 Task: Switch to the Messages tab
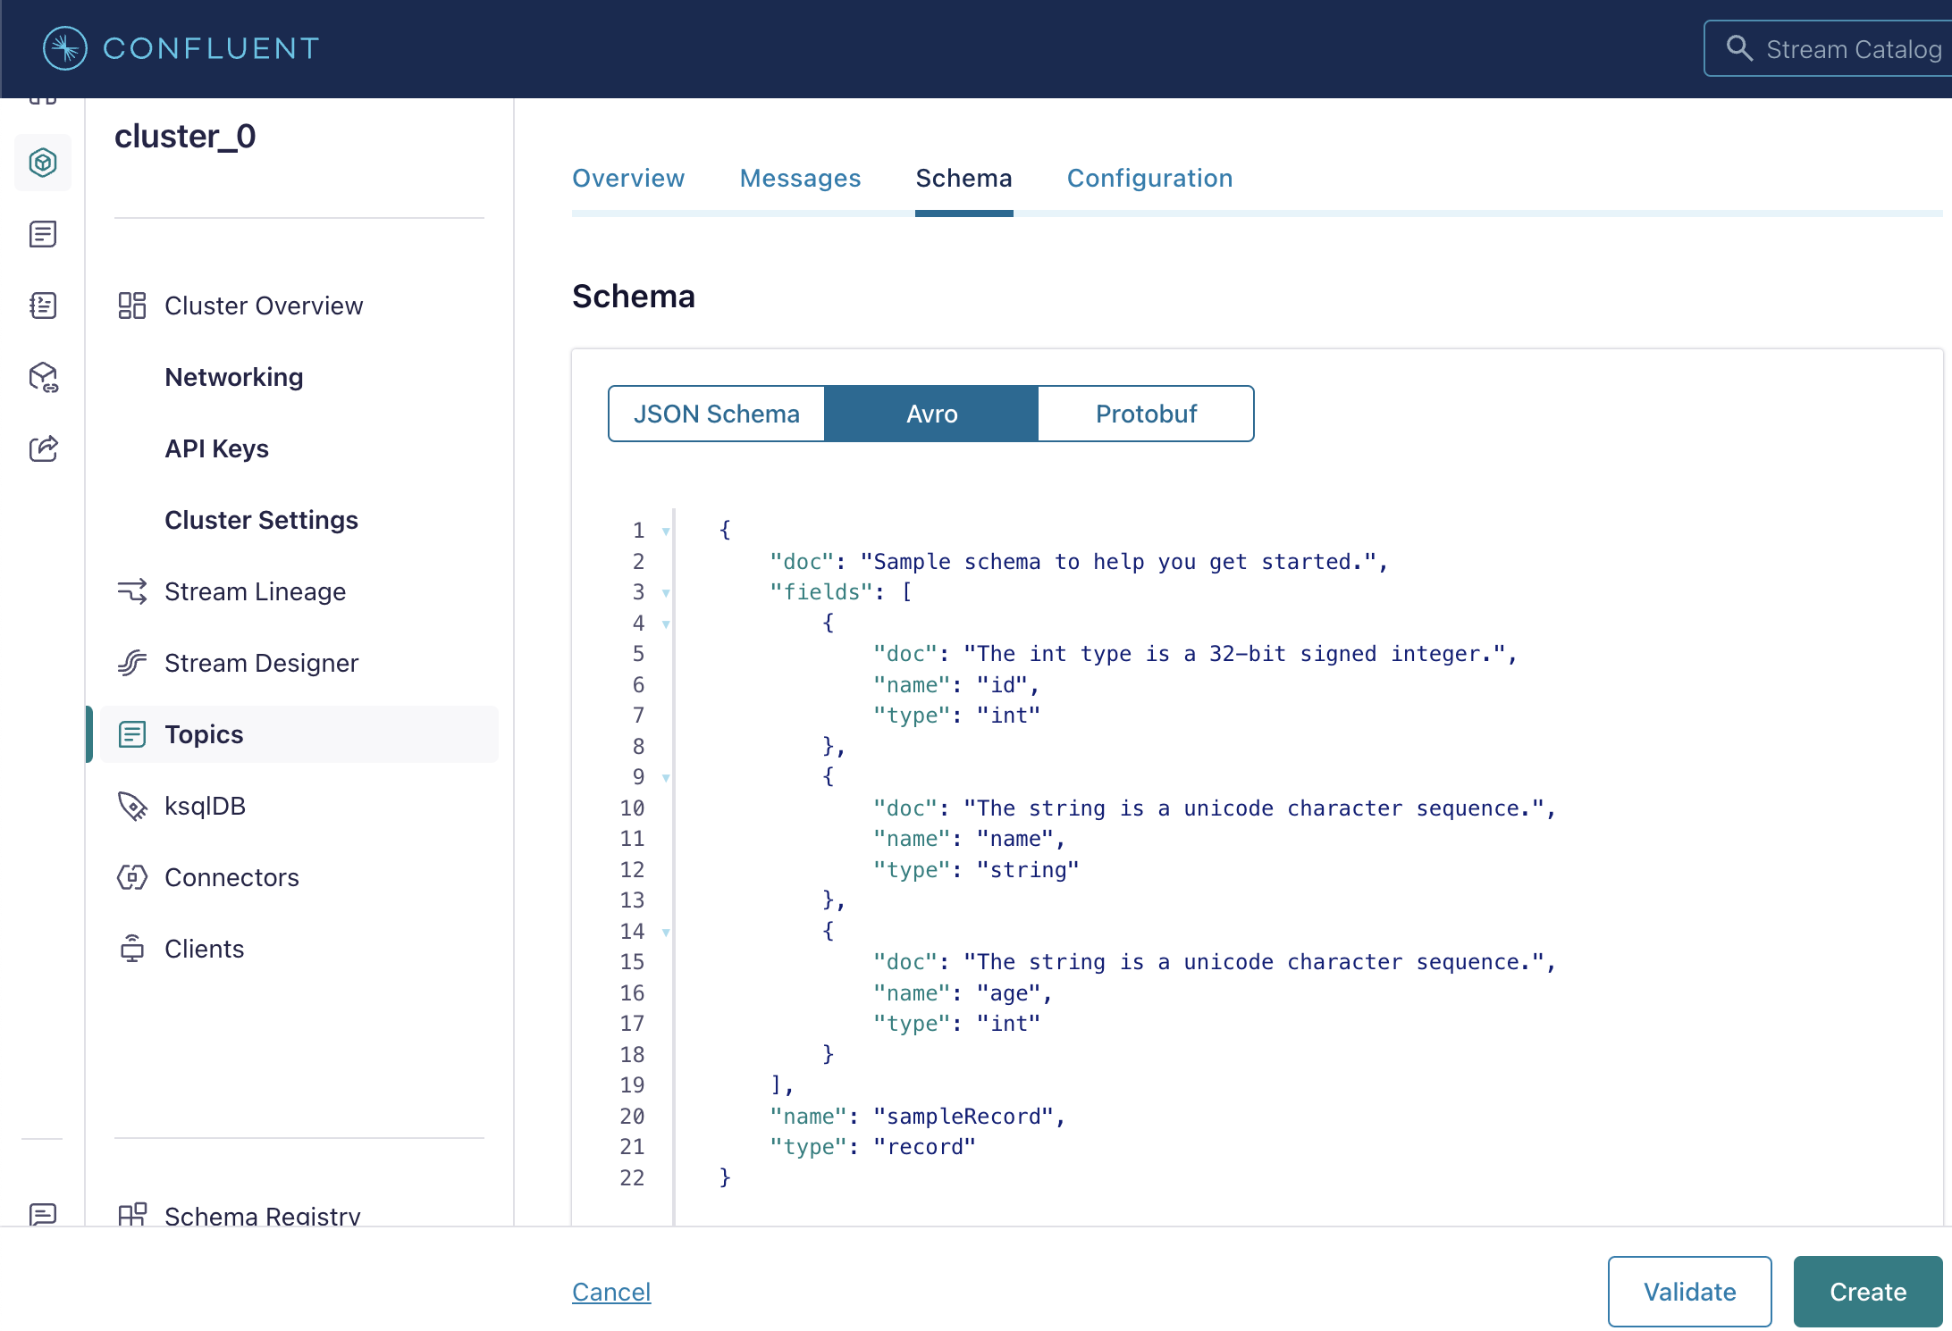[x=800, y=178]
